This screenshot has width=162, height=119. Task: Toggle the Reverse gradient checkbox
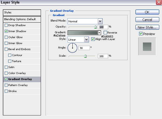(x=105, y=32)
